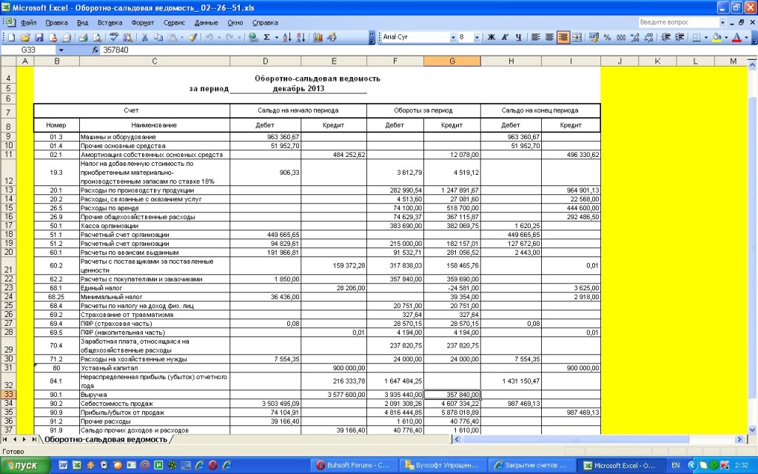Open Print Preview from the toolbar

click(x=97, y=37)
